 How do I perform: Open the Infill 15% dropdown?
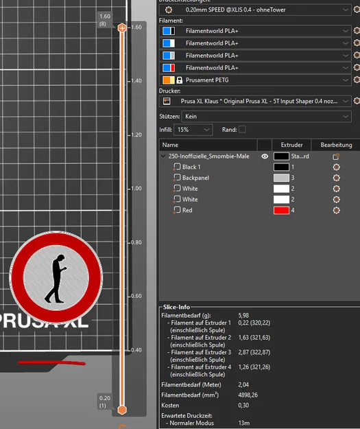[193, 130]
